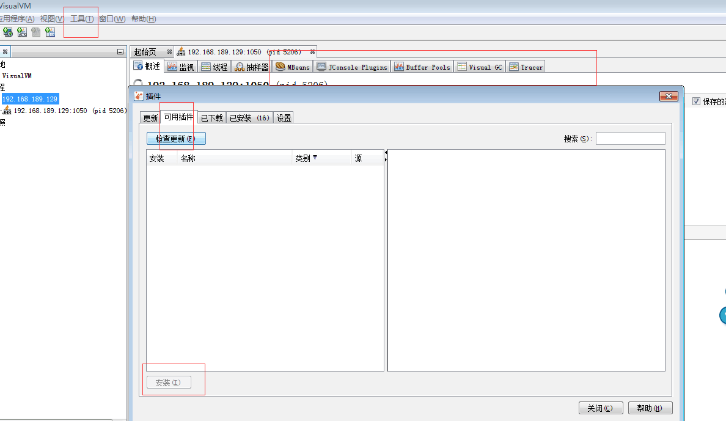This screenshot has width=726, height=421.
Task: Open the Visual GC sub-tab
Action: (480, 67)
